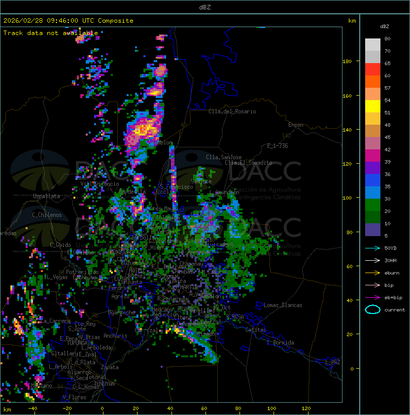This screenshot has height=415, width=410.
Task: Click the 'E_1-736' map label
Action: [x=277, y=146]
